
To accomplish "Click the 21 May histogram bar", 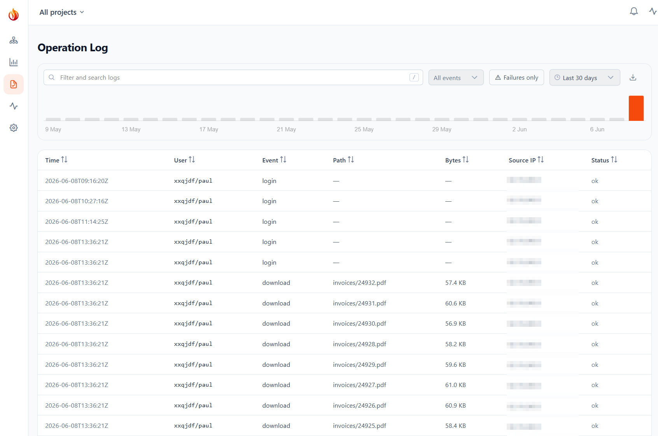I will [286, 119].
